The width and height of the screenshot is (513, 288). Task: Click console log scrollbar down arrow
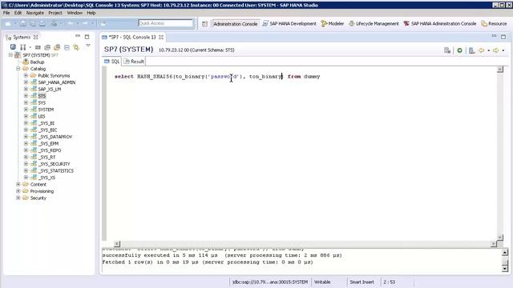505,269
